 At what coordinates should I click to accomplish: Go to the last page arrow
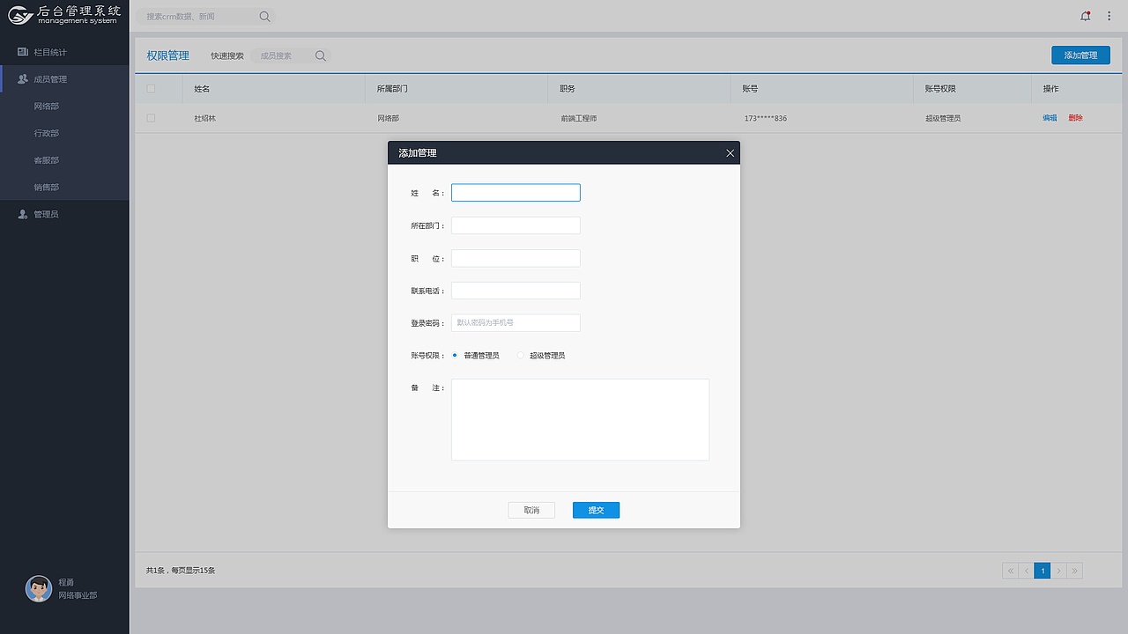pos(1075,571)
